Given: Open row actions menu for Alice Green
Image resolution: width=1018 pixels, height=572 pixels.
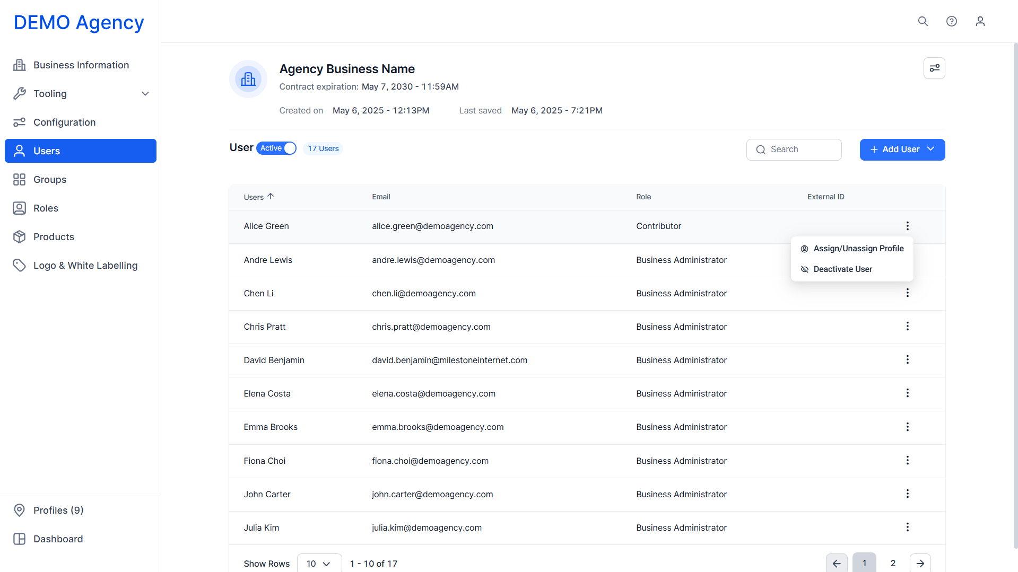Looking at the screenshot, I should pos(908,226).
